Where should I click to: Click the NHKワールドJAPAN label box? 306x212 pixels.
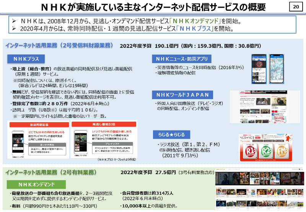click(x=182, y=95)
